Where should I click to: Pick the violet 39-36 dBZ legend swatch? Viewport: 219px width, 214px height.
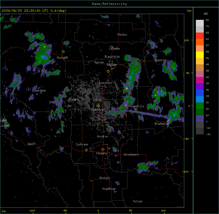(200, 87)
